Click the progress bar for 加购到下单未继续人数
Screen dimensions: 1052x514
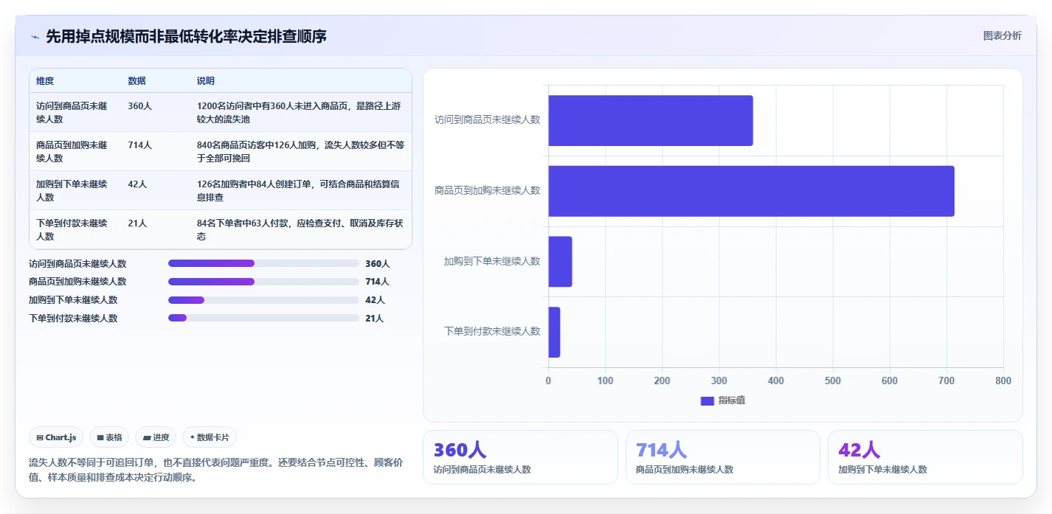[x=263, y=300]
